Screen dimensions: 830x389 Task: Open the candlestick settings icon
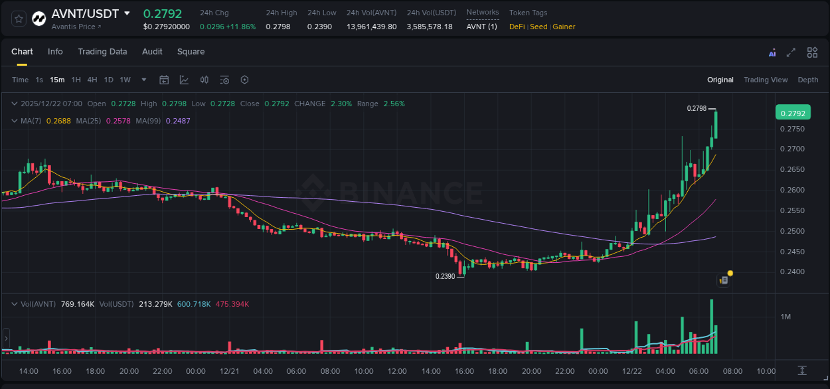tap(205, 80)
